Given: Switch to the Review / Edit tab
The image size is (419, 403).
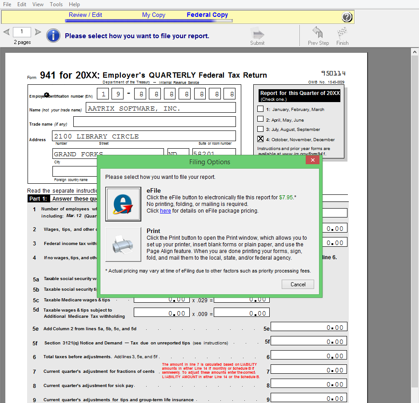Looking at the screenshot, I should [85, 15].
